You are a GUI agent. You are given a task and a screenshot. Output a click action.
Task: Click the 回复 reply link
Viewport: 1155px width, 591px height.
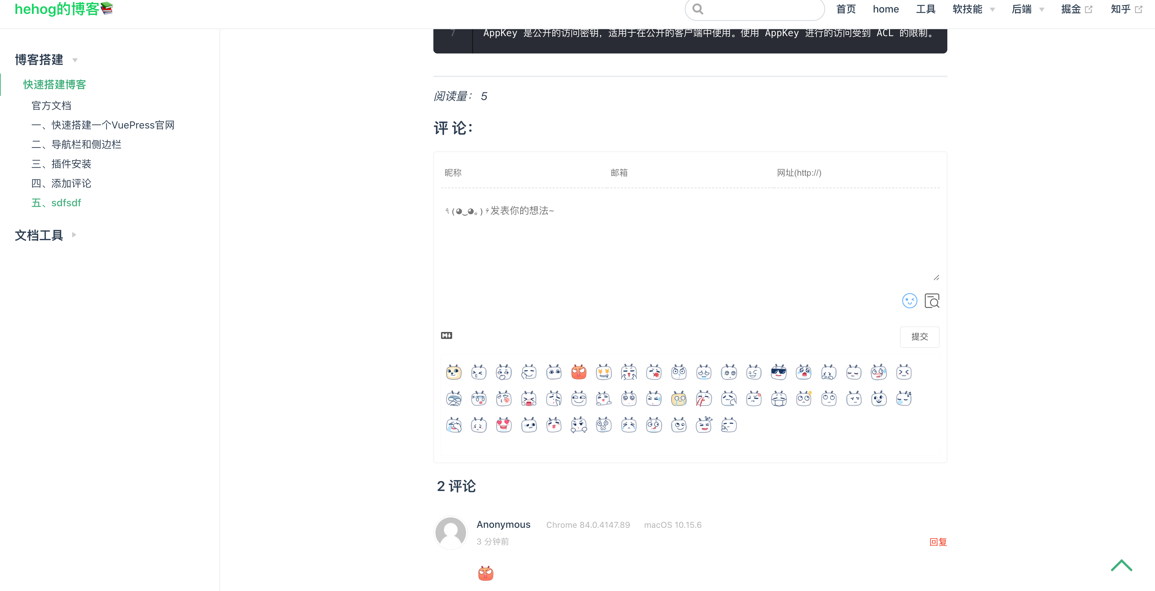(938, 542)
